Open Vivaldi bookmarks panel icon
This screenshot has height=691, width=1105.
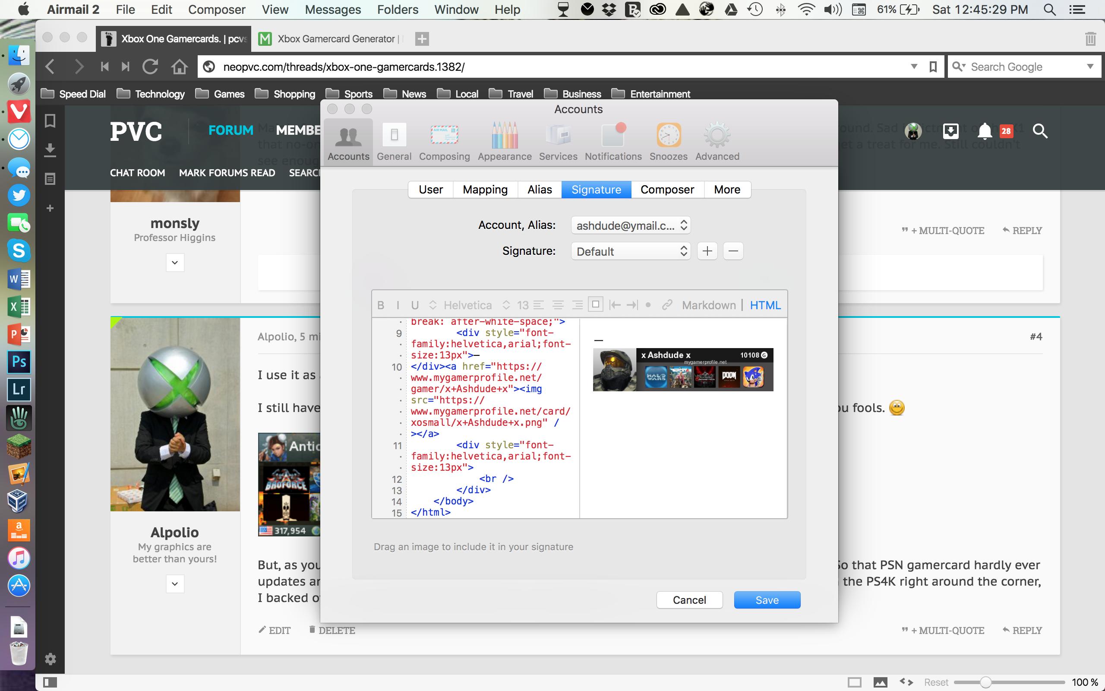pyautogui.click(x=50, y=120)
